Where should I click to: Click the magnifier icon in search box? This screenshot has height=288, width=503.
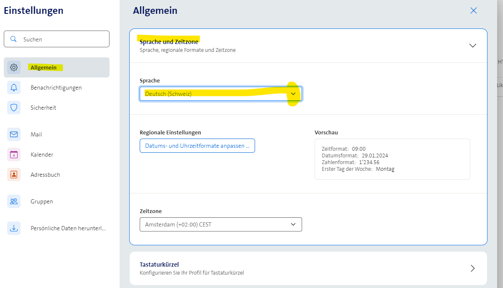[13, 39]
